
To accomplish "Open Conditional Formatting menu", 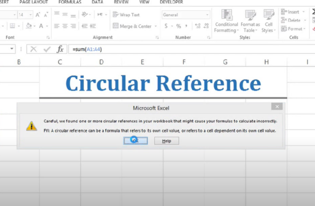I will pos(226,21).
